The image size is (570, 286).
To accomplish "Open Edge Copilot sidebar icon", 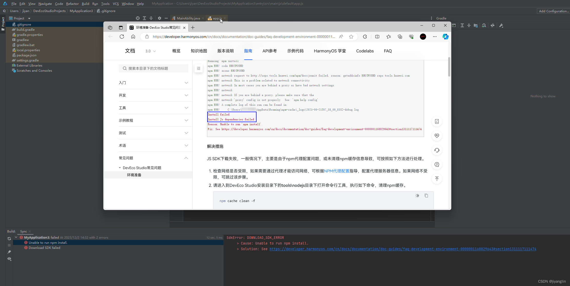I will 445,37.
